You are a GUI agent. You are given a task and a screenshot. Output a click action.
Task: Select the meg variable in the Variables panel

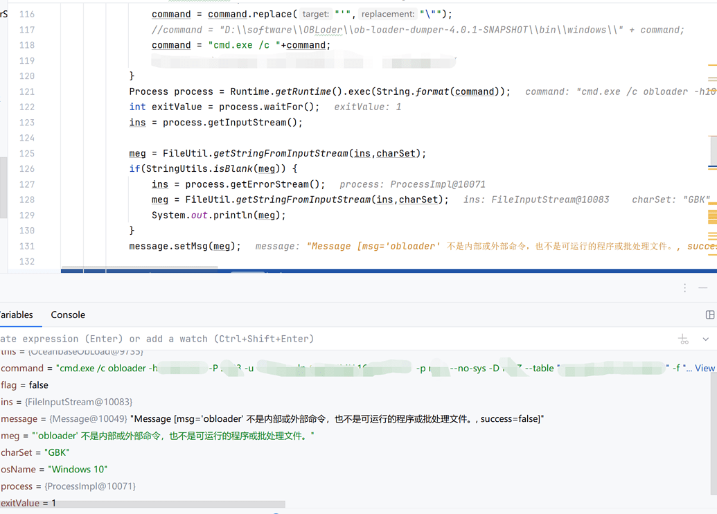point(10,435)
